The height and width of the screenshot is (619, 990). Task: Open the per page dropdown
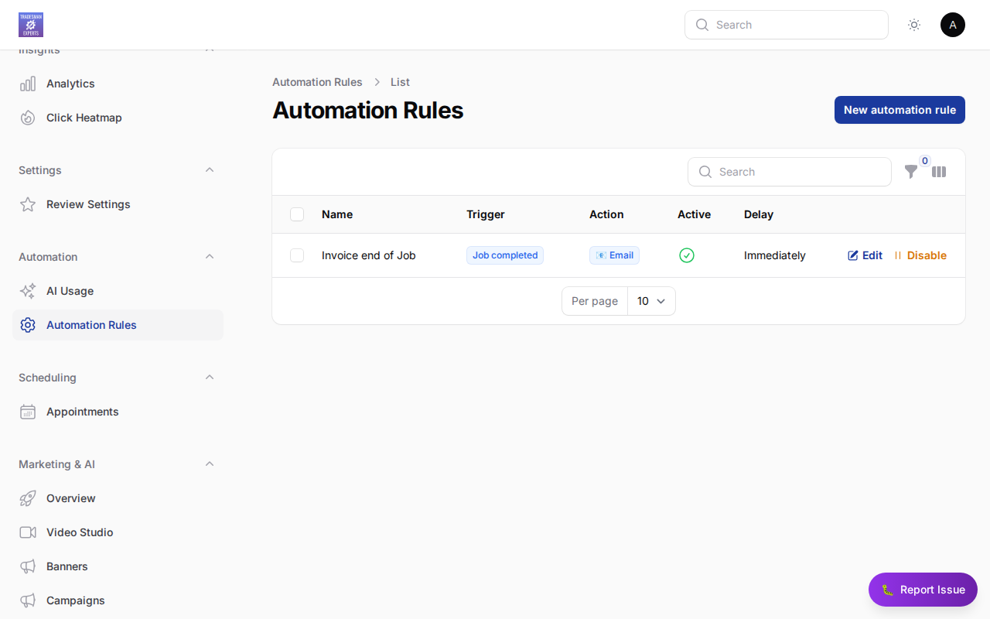(651, 301)
